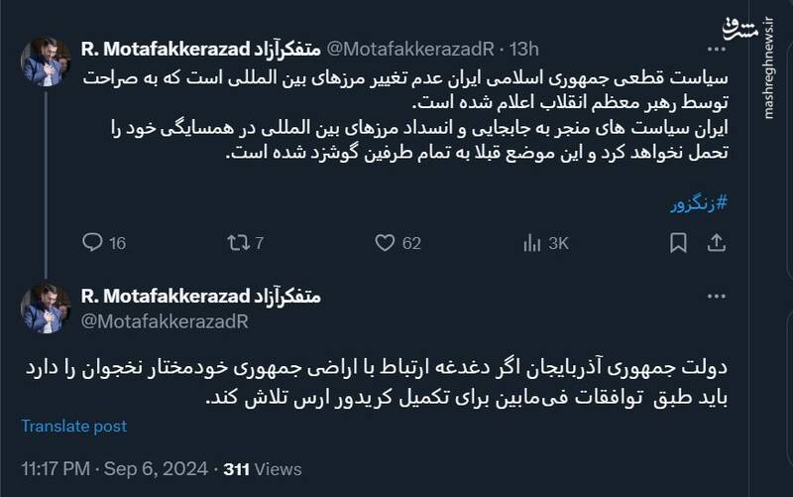Click Translate post
Image resolution: width=793 pixels, height=497 pixels.
(x=74, y=426)
